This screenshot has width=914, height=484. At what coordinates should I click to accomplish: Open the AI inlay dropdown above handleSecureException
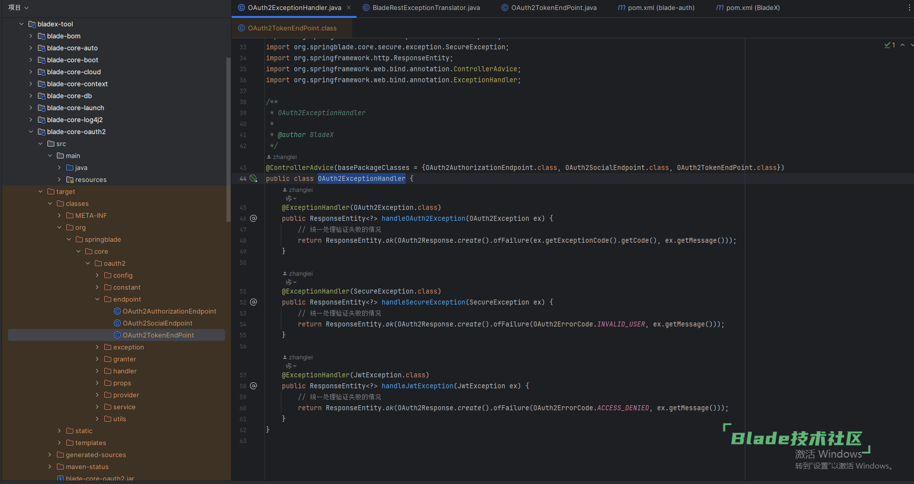(291, 282)
